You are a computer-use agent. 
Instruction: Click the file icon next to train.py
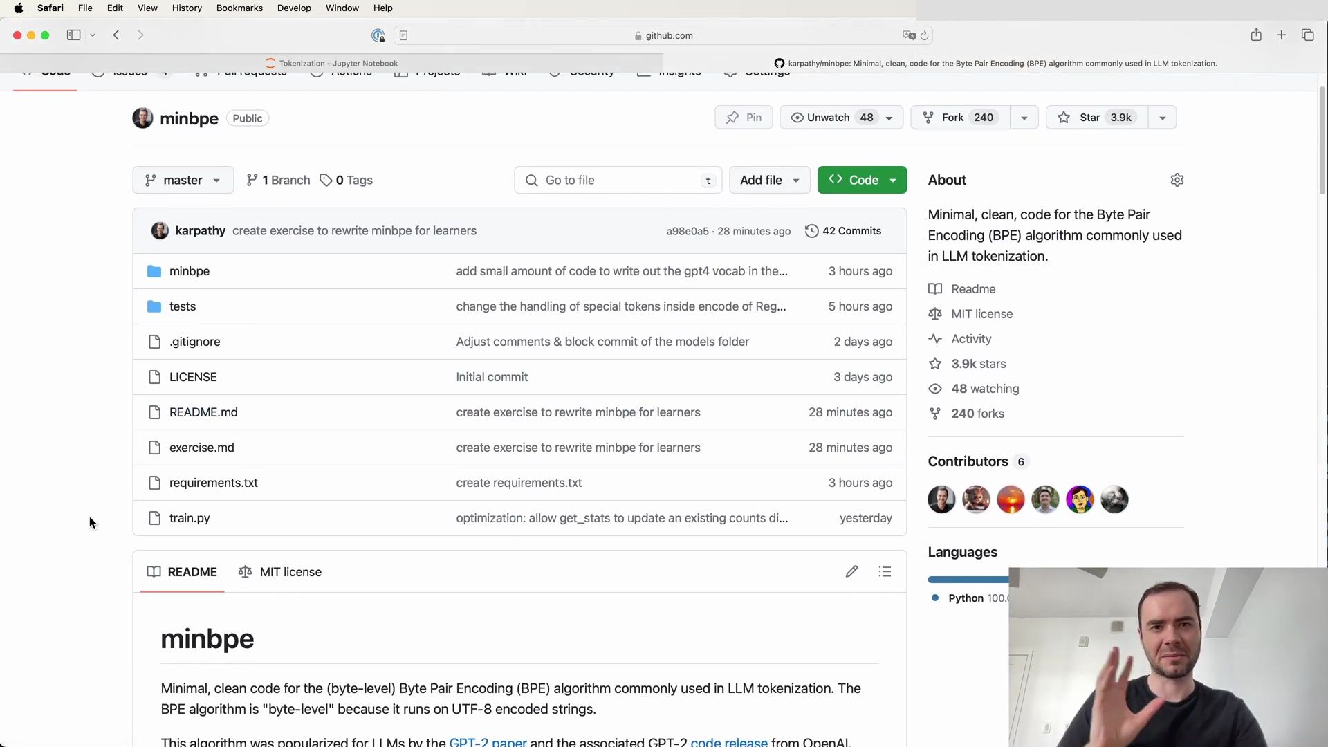(155, 518)
